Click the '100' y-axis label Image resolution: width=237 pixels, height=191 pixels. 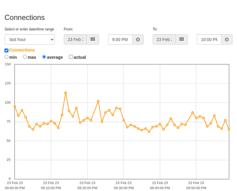pos(8,102)
